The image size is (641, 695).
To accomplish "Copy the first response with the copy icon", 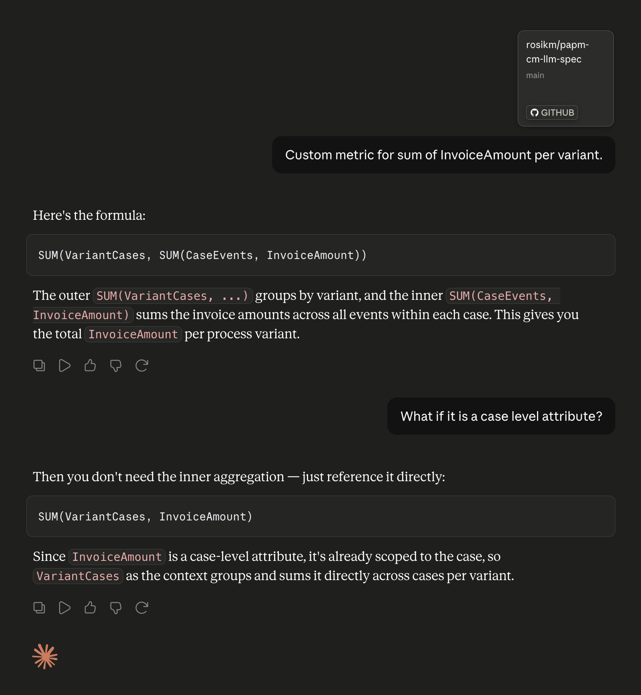I will (39, 366).
